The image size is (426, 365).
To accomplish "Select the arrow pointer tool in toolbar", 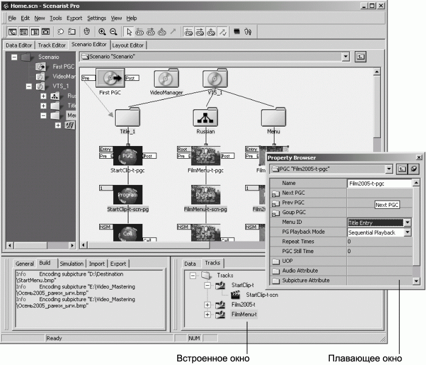I will [x=129, y=31].
